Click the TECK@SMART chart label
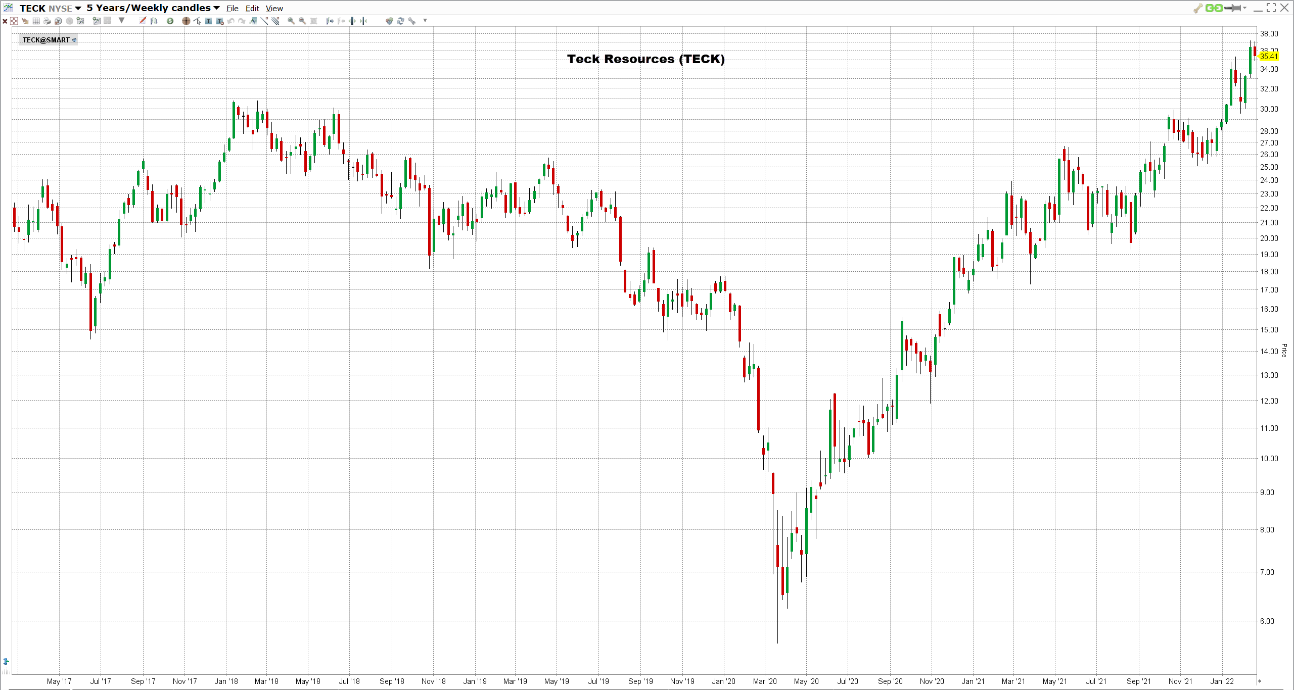1294x690 pixels. [46, 40]
